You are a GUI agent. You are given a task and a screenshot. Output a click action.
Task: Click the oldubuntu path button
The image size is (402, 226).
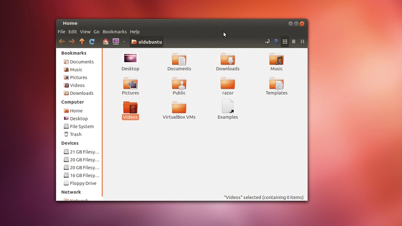pyautogui.click(x=147, y=42)
